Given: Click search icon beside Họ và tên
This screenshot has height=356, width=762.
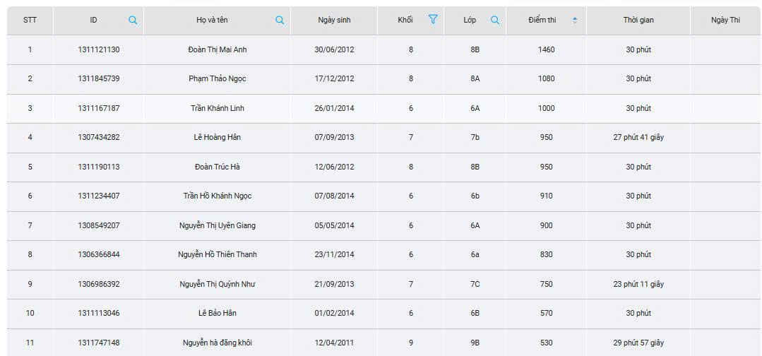Looking at the screenshot, I should pyautogui.click(x=280, y=20).
